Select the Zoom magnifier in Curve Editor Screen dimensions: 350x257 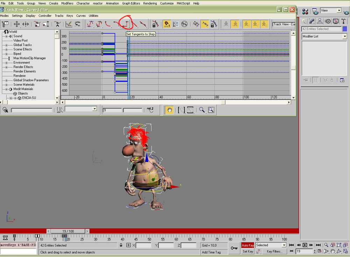tap(202, 110)
